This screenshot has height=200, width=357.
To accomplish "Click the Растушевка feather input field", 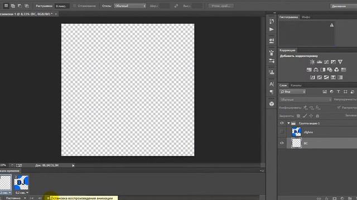I will [62, 6].
